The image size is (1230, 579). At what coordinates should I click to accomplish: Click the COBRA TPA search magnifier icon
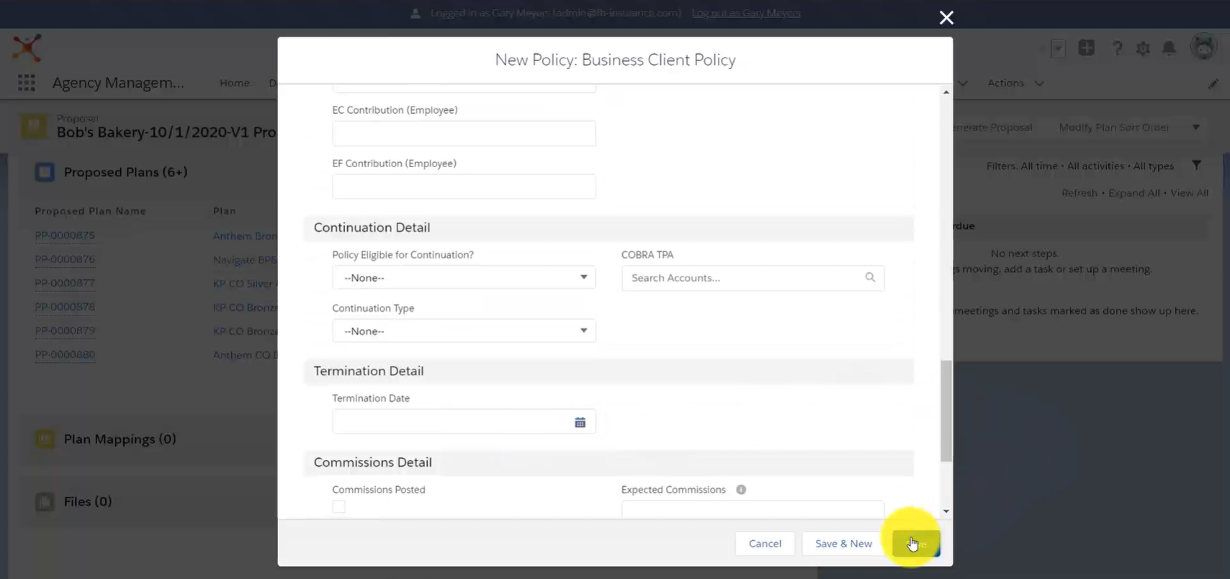pos(870,277)
